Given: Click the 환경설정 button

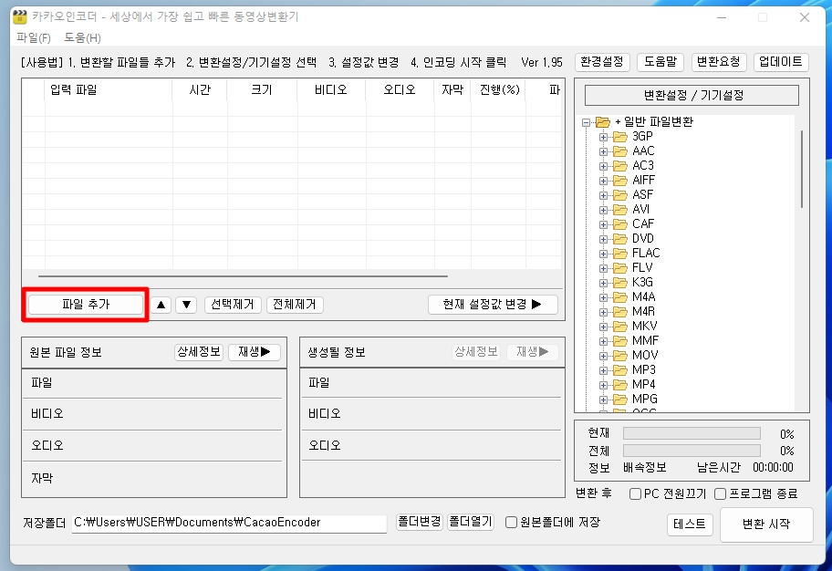Looking at the screenshot, I should pyautogui.click(x=602, y=62).
